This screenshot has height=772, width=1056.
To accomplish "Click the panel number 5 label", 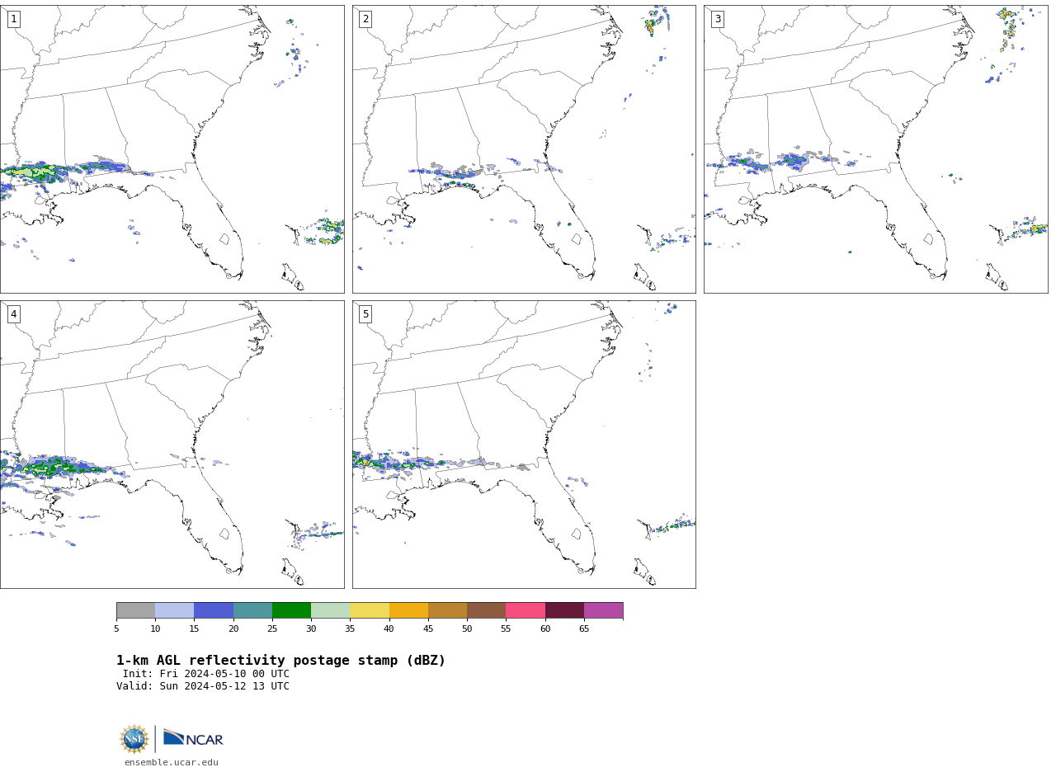I will tap(365, 314).
